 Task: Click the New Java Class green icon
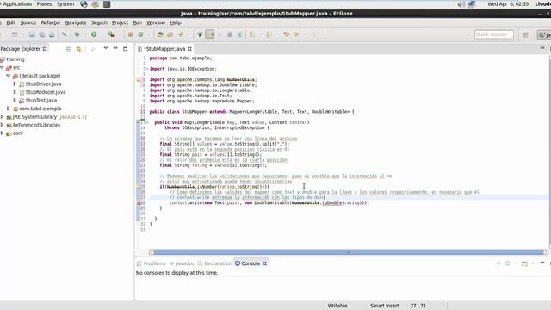[x=140, y=34]
